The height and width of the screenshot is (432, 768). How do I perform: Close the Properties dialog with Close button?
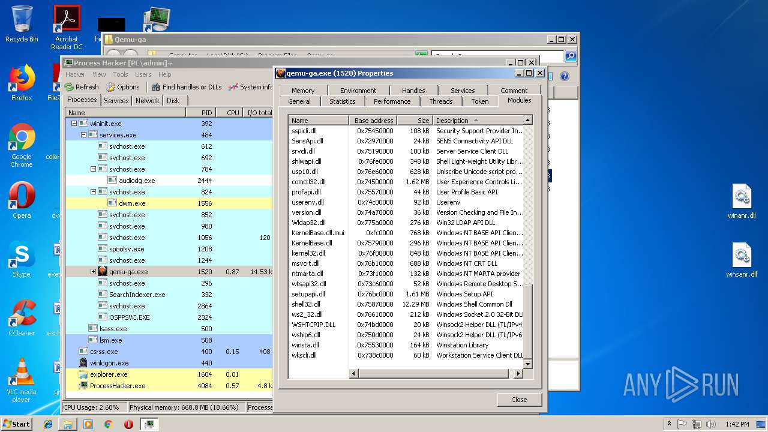click(519, 400)
